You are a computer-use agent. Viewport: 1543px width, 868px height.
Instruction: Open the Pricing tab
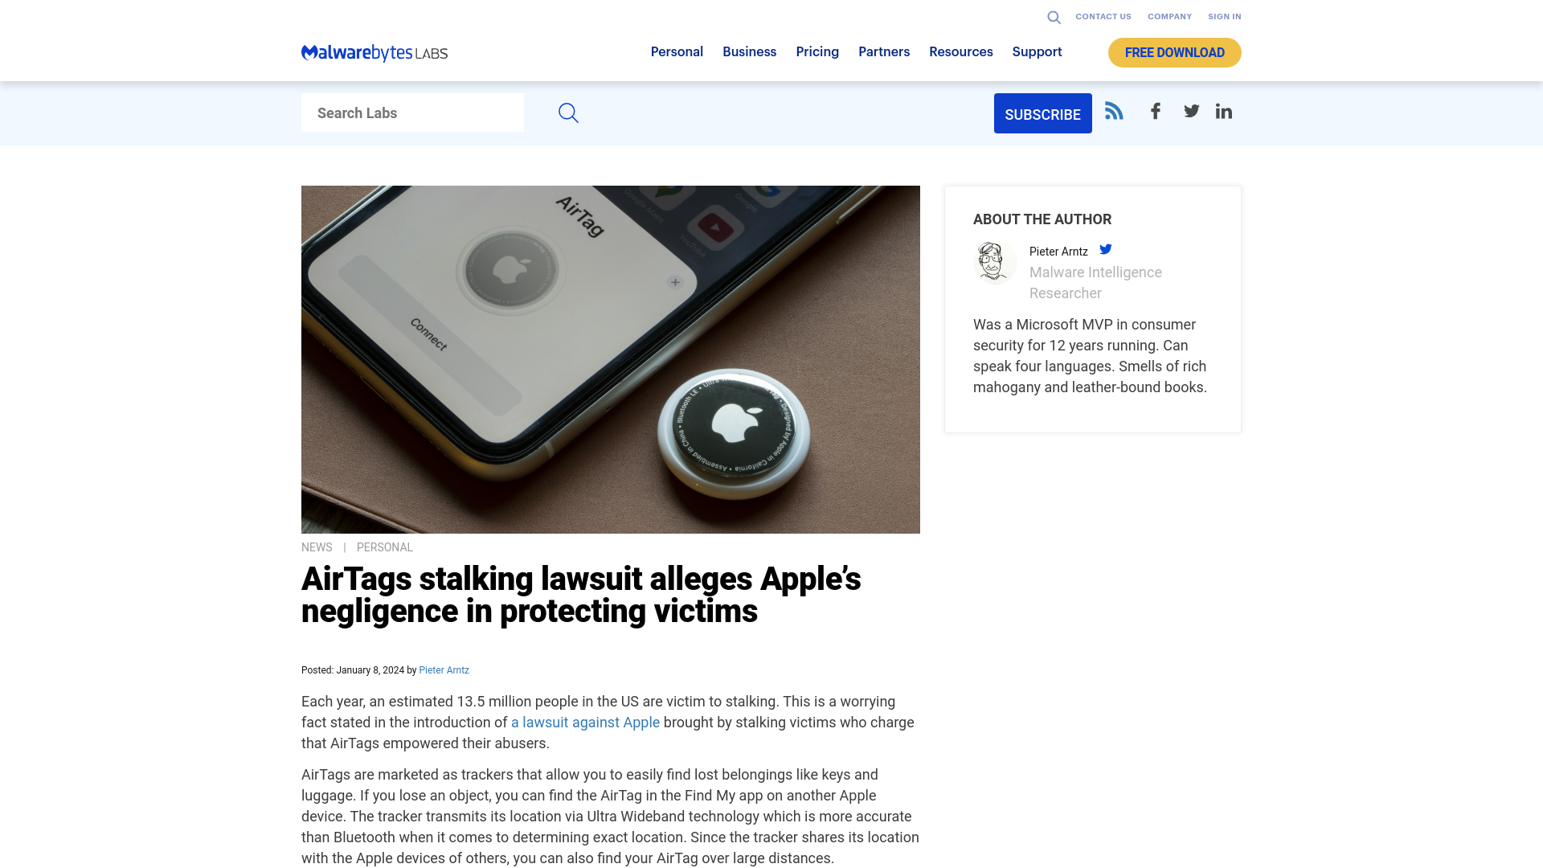[817, 52]
